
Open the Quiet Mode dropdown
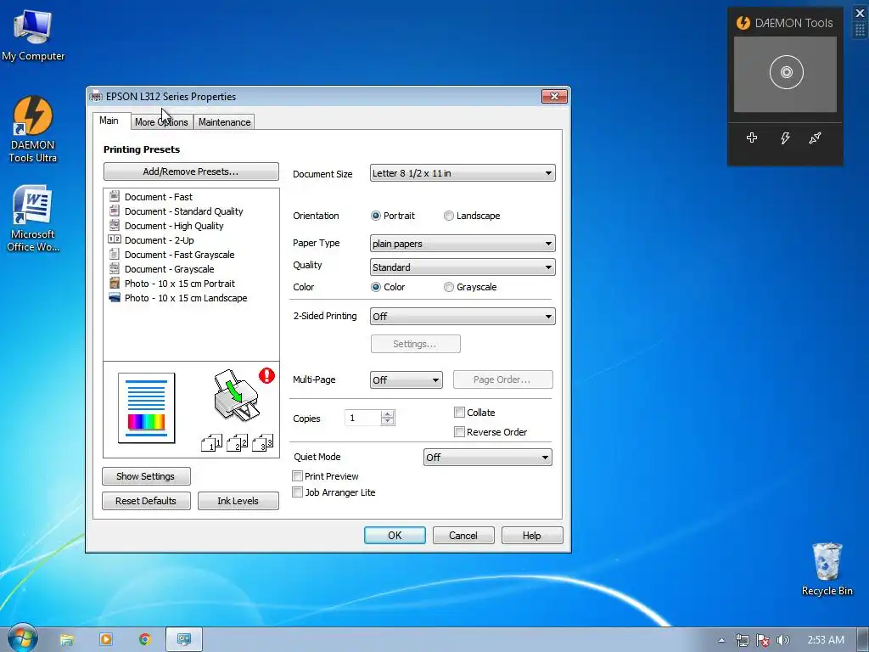(488, 458)
